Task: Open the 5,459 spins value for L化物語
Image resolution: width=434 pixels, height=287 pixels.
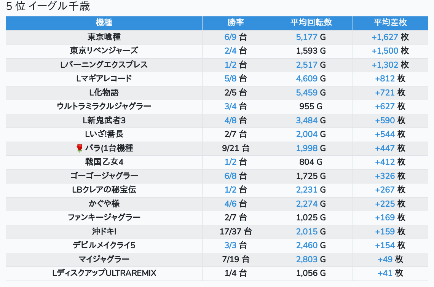Action: point(306,92)
